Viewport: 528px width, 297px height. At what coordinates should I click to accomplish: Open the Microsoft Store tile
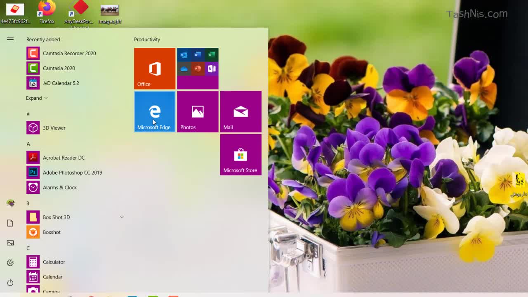tap(240, 155)
